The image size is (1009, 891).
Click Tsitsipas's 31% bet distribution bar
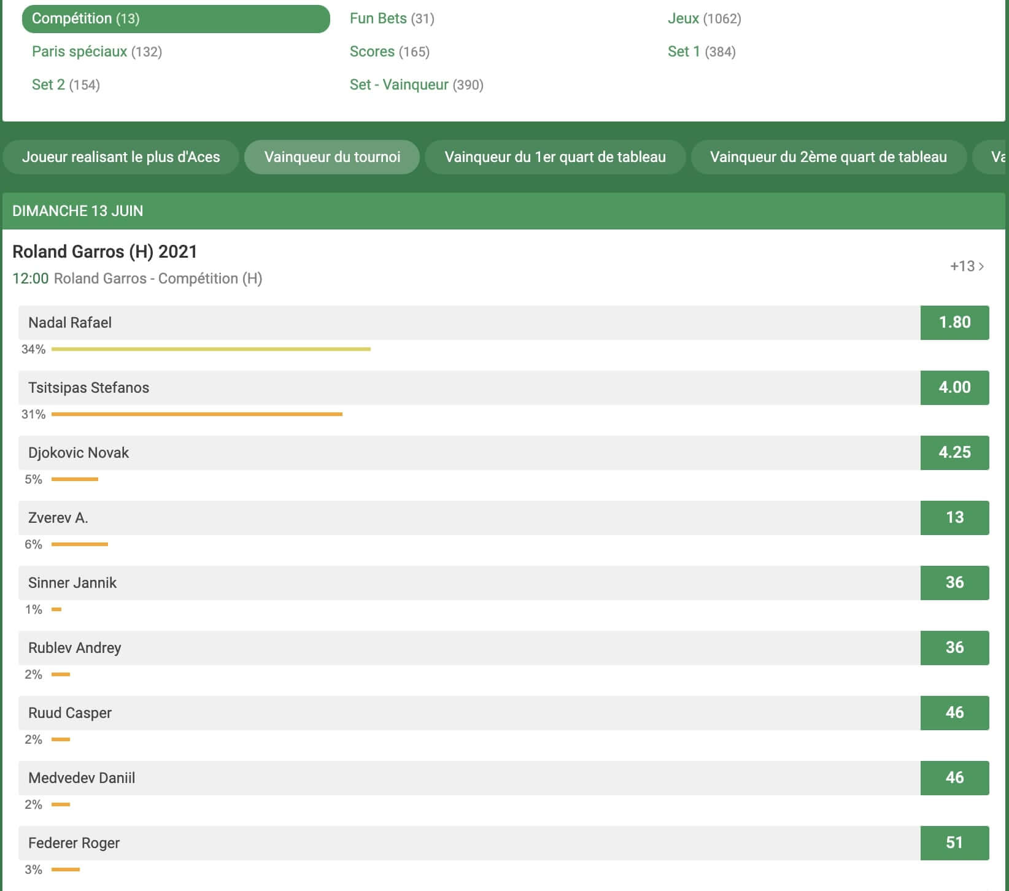(197, 414)
